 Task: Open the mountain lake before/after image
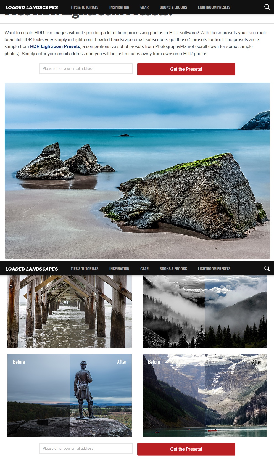(205, 395)
